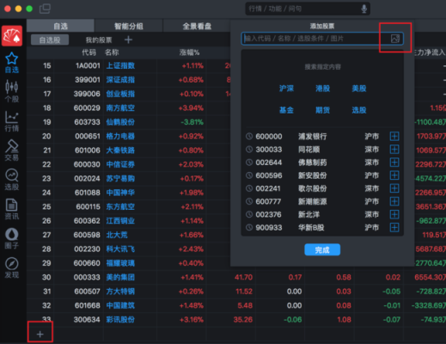Sort by the 涨幅% column header
This screenshot has width=446, height=344.
(189, 52)
